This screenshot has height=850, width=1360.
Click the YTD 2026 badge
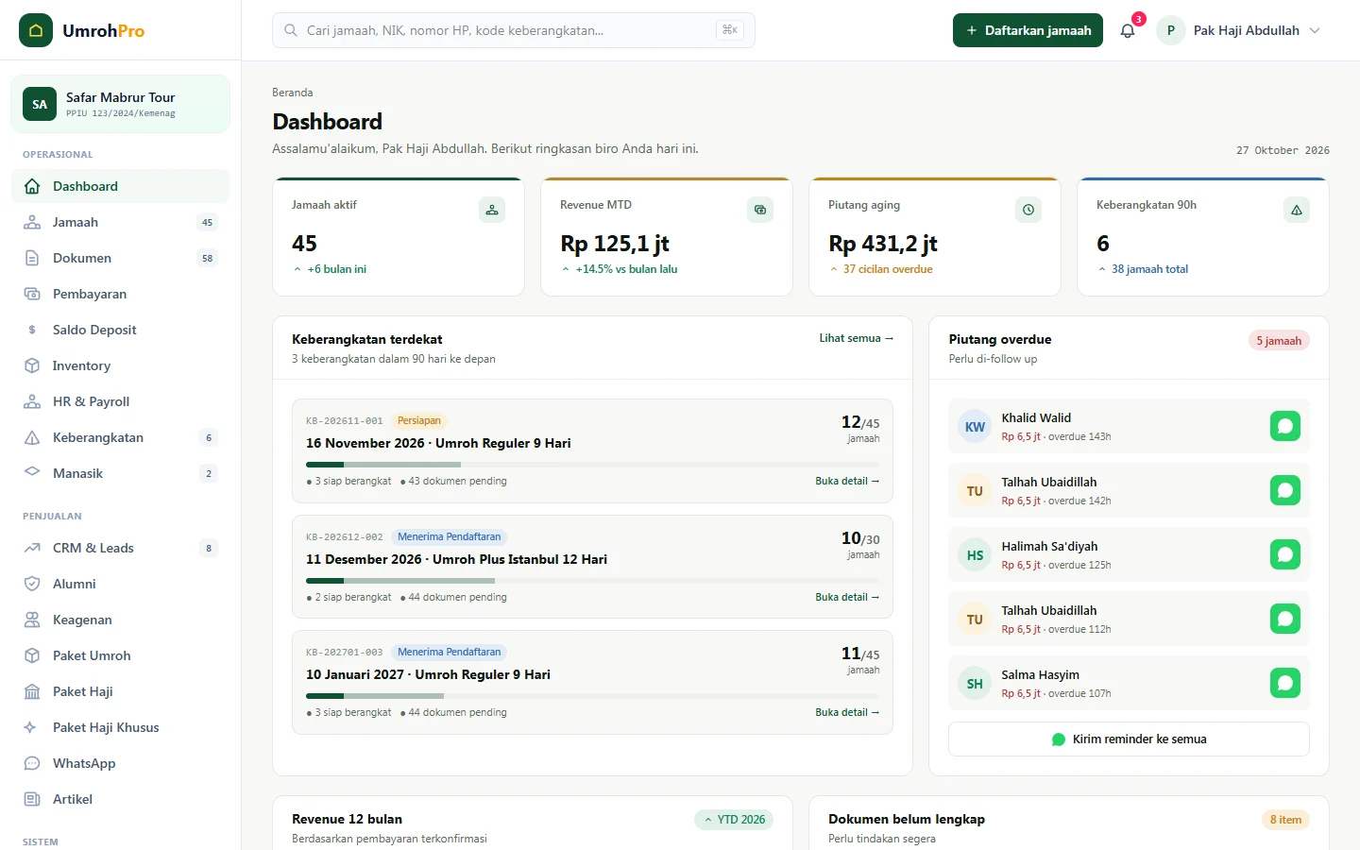[x=734, y=820]
